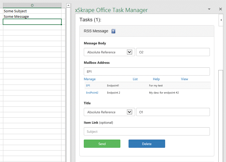Screen dimensions: 226x162
Task: Open the task pane options dropdown arrow
Action: [209, 9]
